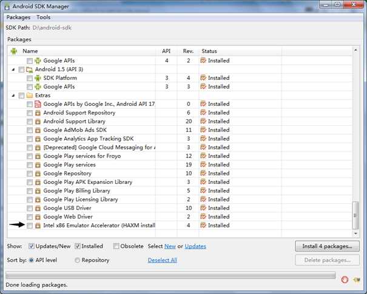This screenshot has height=294, width=367.
Task: Tick the Google USB Driver checkbox
Action: 30,208
